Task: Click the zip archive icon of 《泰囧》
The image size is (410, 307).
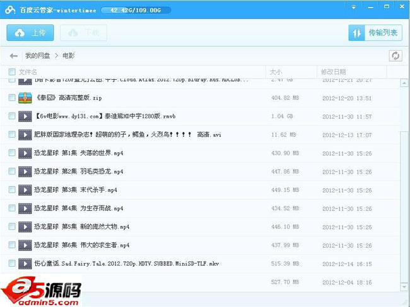Action: [x=25, y=98]
